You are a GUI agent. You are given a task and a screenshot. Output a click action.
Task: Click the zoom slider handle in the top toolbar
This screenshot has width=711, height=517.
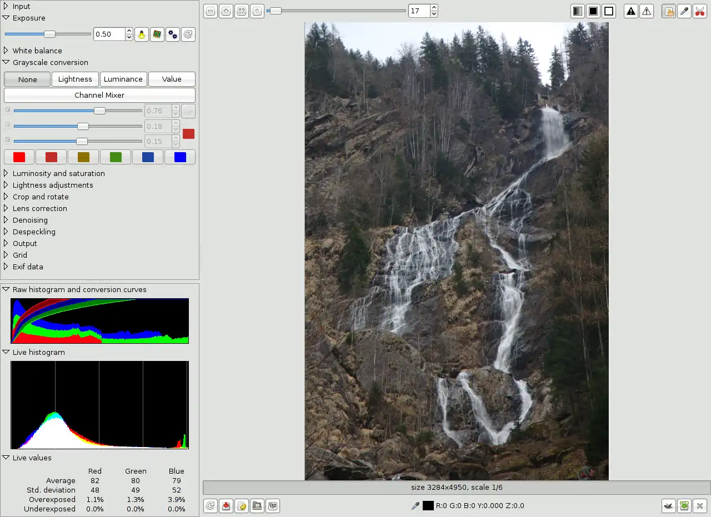point(276,11)
